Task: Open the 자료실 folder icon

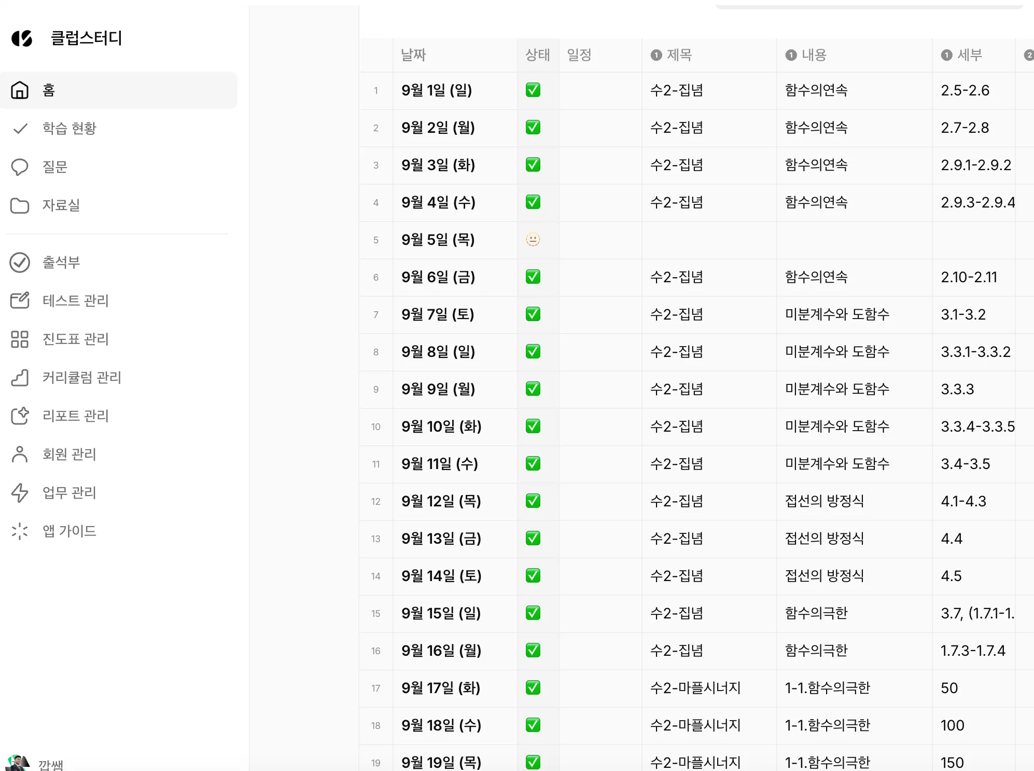Action: tap(20, 205)
